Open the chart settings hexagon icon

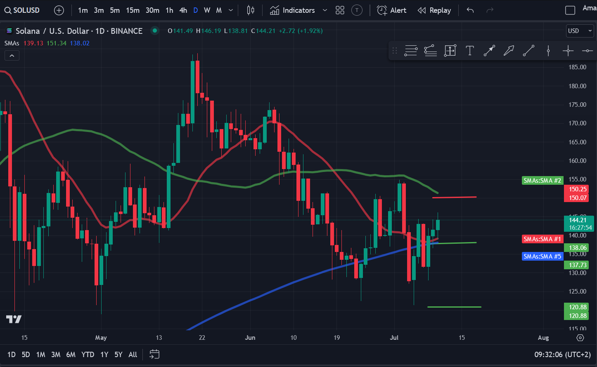580,338
